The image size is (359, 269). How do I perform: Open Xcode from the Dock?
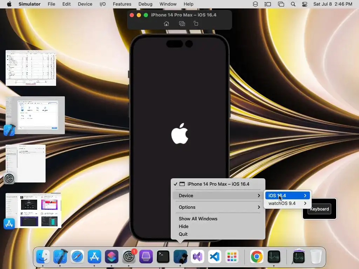point(60,257)
